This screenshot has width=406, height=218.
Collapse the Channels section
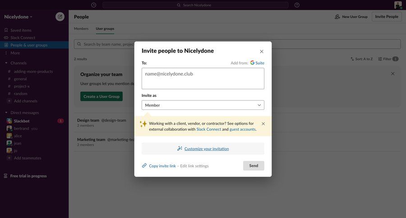pos(6,63)
